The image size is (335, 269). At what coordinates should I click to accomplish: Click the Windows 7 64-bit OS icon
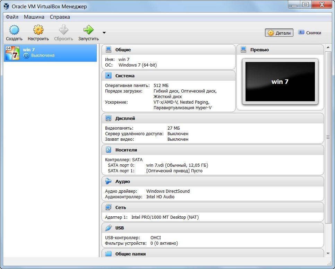(x=12, y=53)
